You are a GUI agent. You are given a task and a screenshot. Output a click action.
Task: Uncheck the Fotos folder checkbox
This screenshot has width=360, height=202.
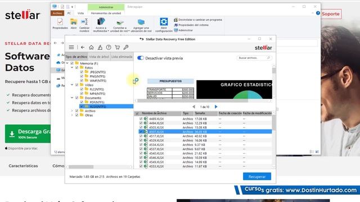pos(77,67)
